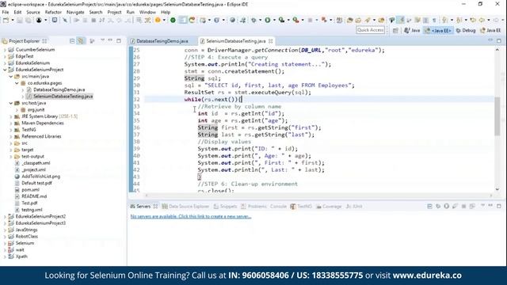Switch to the Debug perspective
The height and width of the screenshot is (285, 507).
coord(466,30)
